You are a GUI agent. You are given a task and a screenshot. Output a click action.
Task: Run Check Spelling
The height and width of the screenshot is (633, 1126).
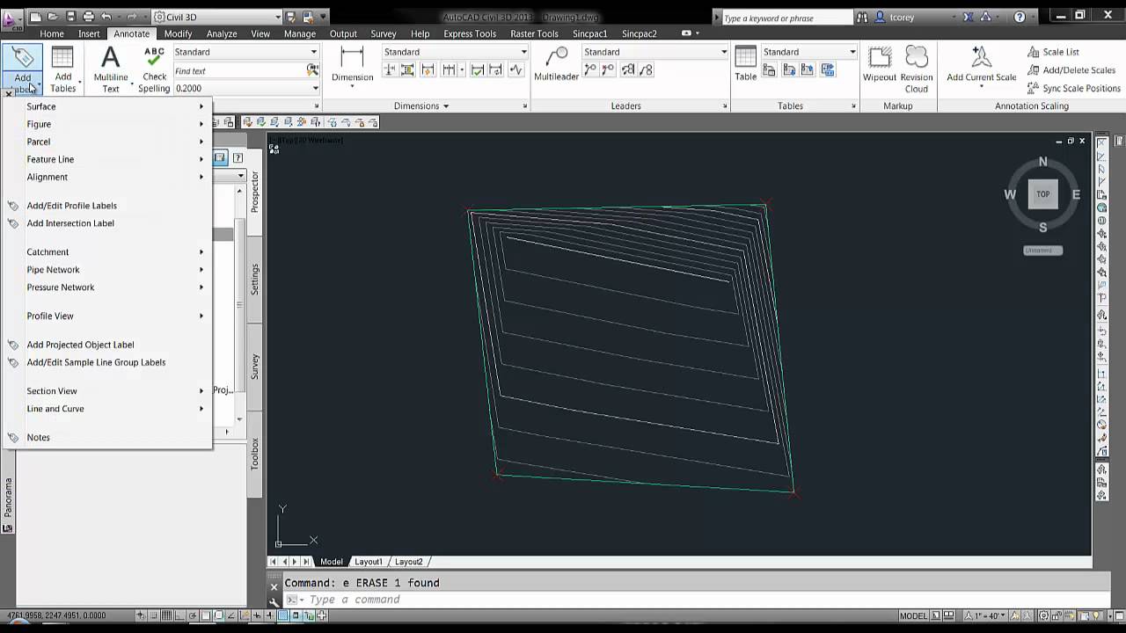click(x=154, y=68)
